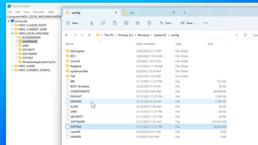Open address bar history dropdown
Image resolution: width=258 pixels, height=145 pixels.
point(237,35)
